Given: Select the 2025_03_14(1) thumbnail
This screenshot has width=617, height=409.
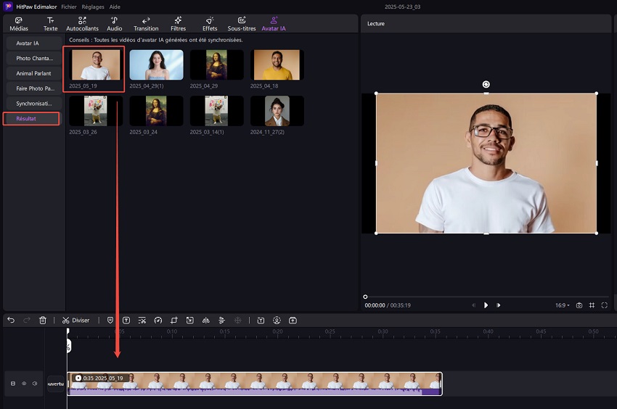Looking at the screenshot, I should (217, 111).
